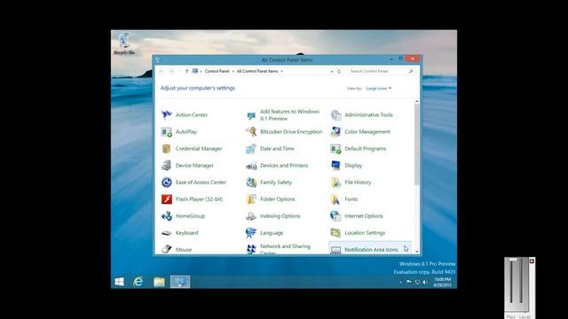
Task: Select the All Control Panel Items breadcrumb
Action: (257, 71)
